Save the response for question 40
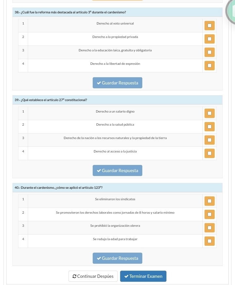This screenshot has height=285, width=235. pyautogui.click(x=117, y=258)
